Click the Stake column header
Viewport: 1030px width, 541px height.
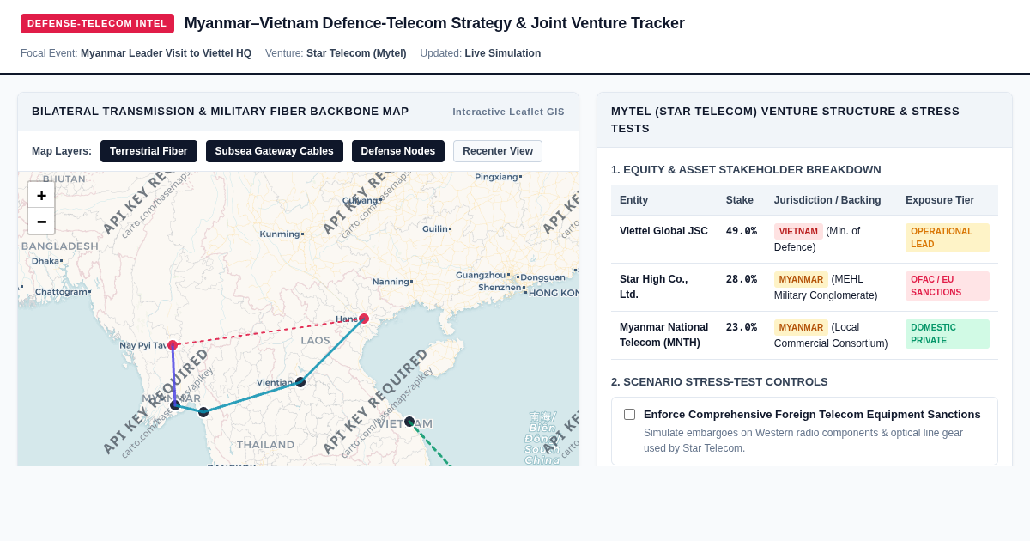[740, 200]
